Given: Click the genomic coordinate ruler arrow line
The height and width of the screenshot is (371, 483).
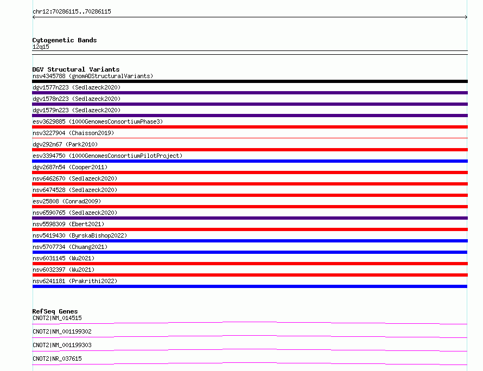Looking at the screenshot, I should [250, 17].
